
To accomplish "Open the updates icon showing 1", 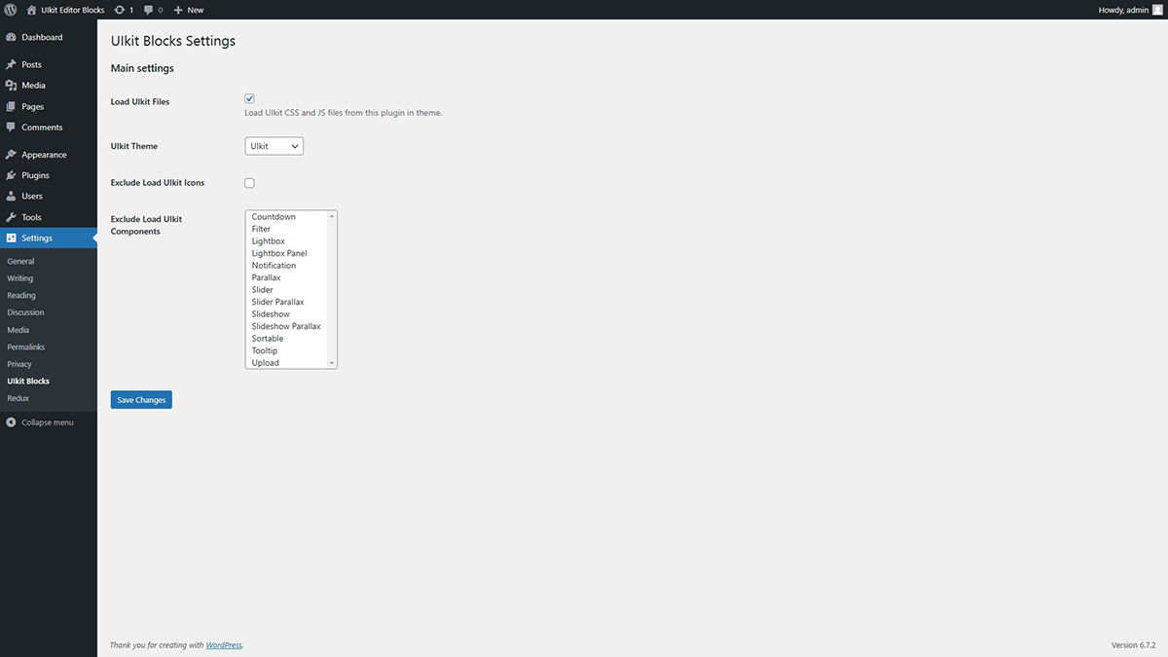I will [120, 10].
